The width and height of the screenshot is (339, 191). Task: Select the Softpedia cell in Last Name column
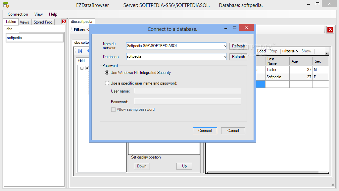pyautogui.click(x=277, y=77)
